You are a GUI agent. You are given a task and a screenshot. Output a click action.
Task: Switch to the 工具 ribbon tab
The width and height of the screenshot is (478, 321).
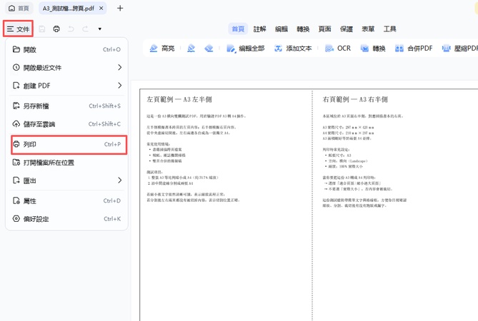coord(389,29)
